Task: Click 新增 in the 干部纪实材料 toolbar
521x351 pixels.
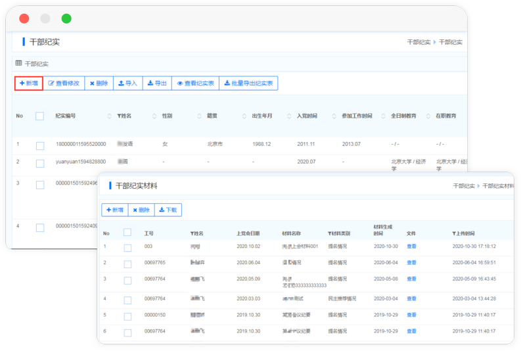Action: pos(115,210)
